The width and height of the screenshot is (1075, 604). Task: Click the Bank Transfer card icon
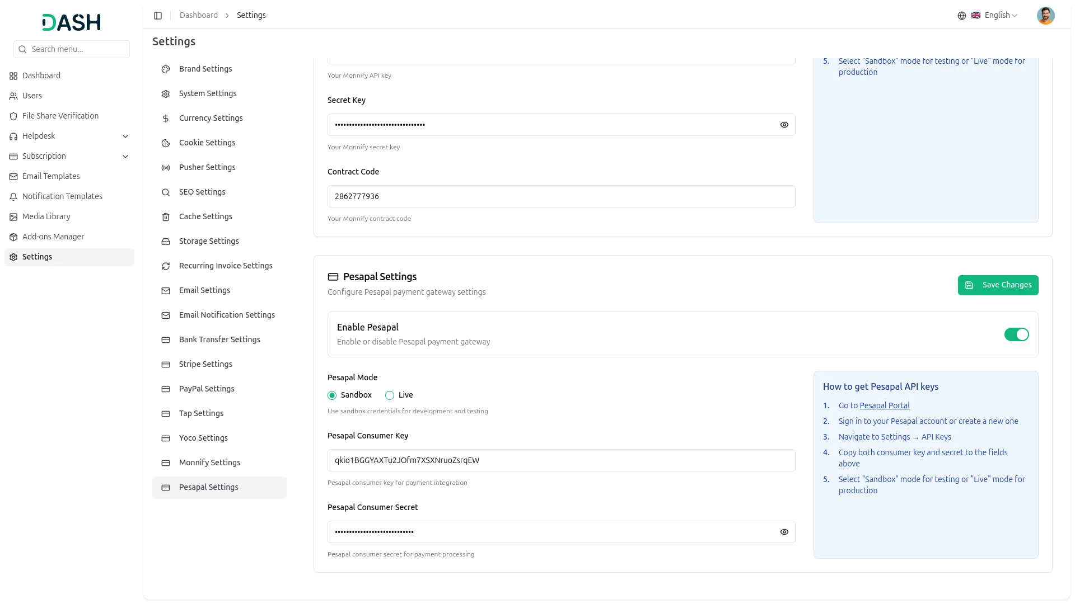pyautogui.click(x=166, y=340)
